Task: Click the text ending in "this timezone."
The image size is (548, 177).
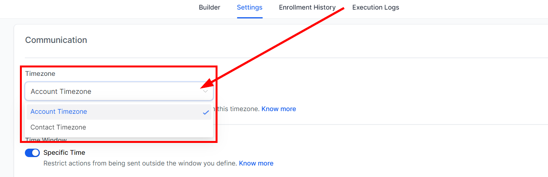Action: point(238,109)
